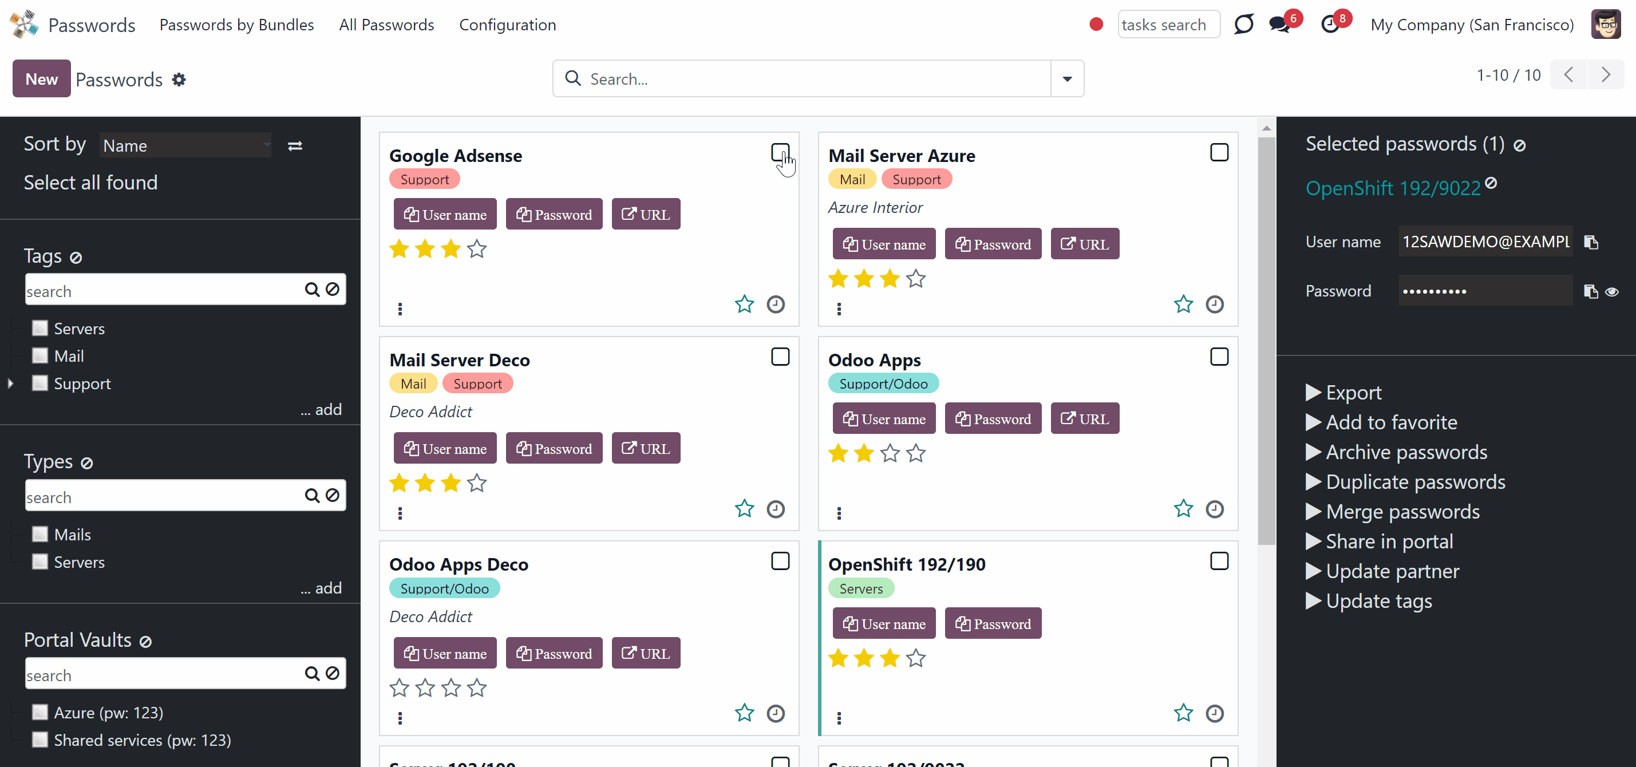
Task: Click the magnifier in Tags search box
Action: [x=312, y=290]
